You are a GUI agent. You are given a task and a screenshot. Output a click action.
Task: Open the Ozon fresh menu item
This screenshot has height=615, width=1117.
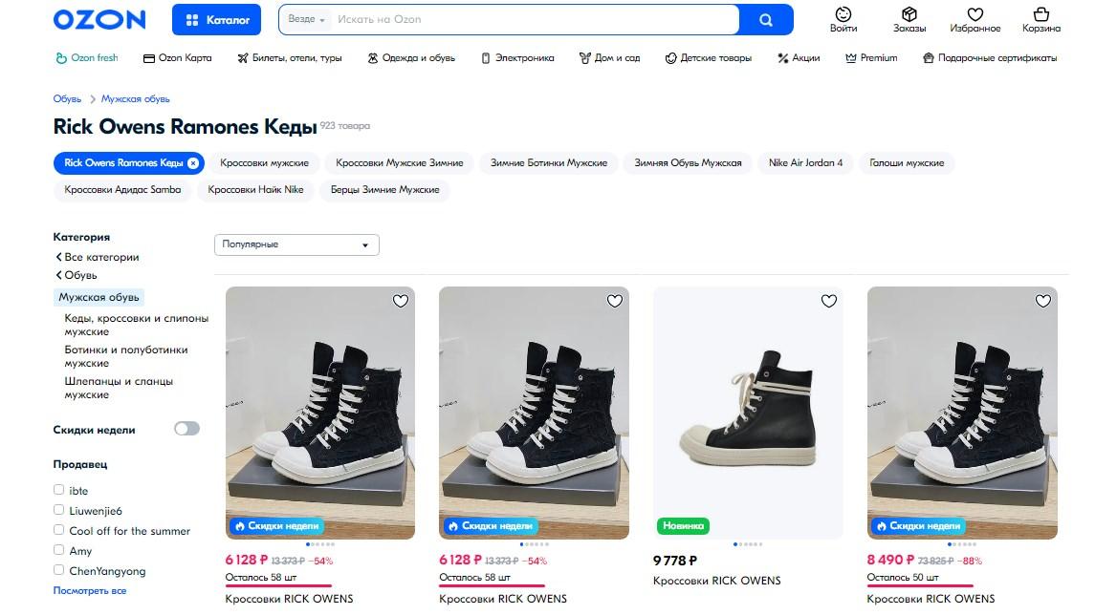[x=87, y=57]
